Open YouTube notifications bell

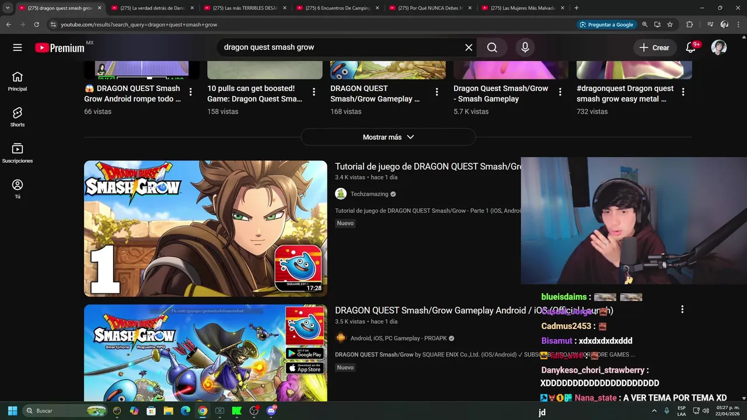pyautogui.click(x=691, y=47)
